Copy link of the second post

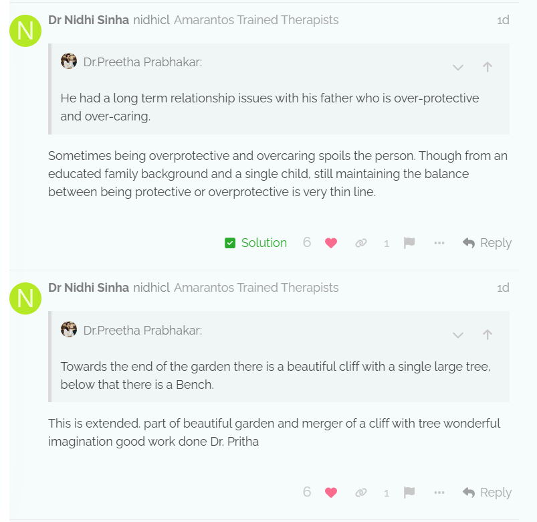(x=361, y=493)
